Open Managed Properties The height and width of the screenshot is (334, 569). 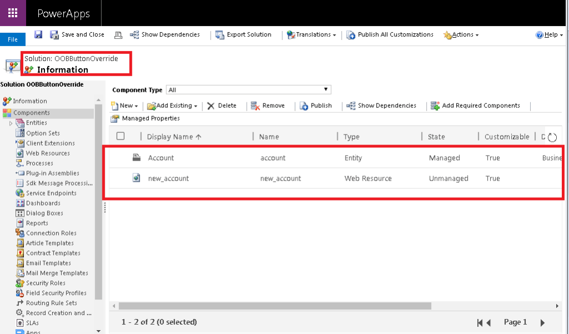coord(144,118)
